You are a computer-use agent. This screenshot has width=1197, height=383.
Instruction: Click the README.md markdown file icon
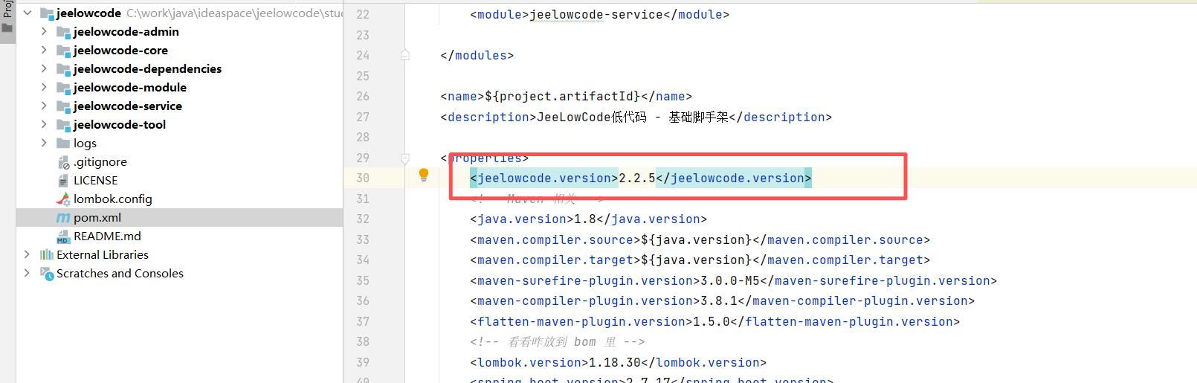[63, 236]
